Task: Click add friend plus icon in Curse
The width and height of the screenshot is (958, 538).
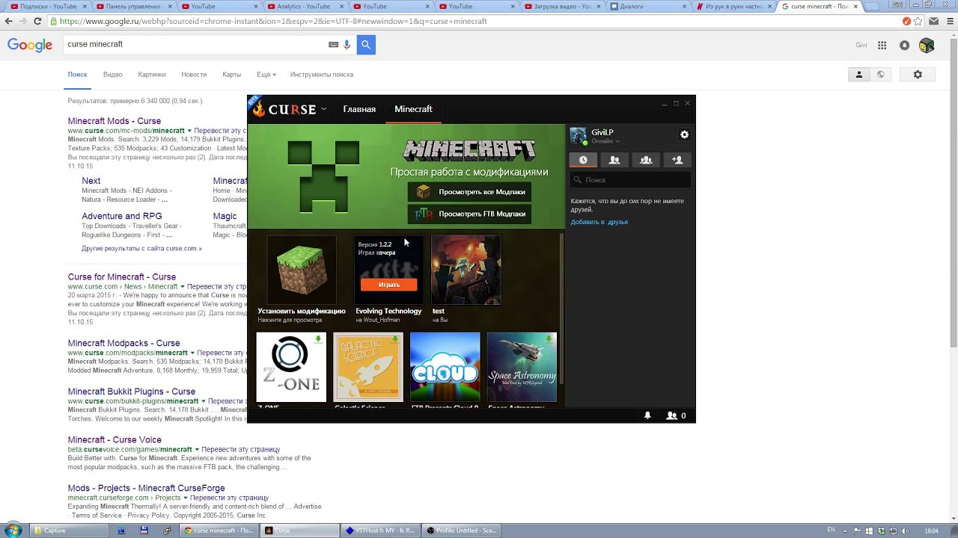Action: 677,160
